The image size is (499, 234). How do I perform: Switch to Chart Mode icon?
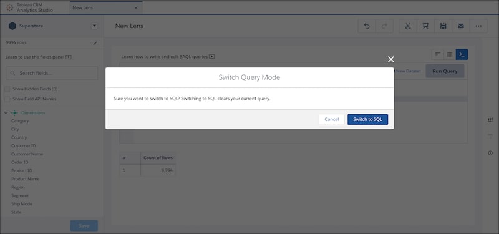click(x=438, y=54)
